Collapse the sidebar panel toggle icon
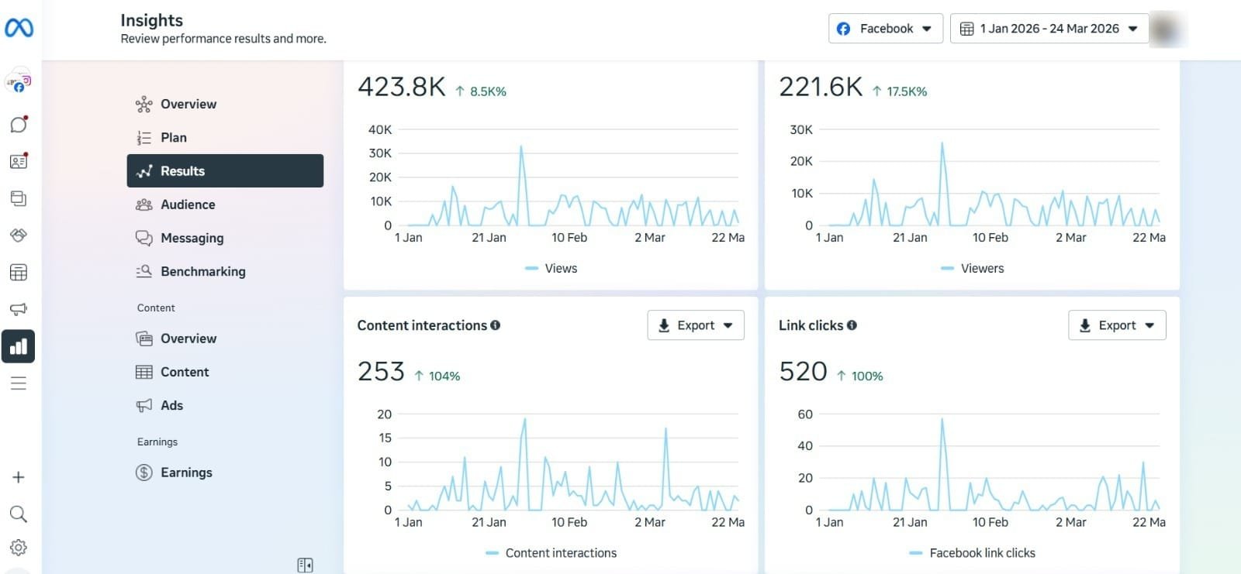The height and width of the screenshot is (574, 1241). click(x=305, y=565)
